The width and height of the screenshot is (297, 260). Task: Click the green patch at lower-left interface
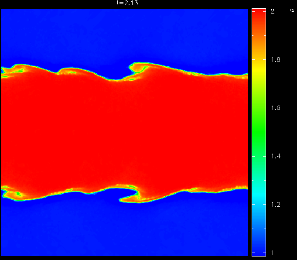click(x=18, y=193)
